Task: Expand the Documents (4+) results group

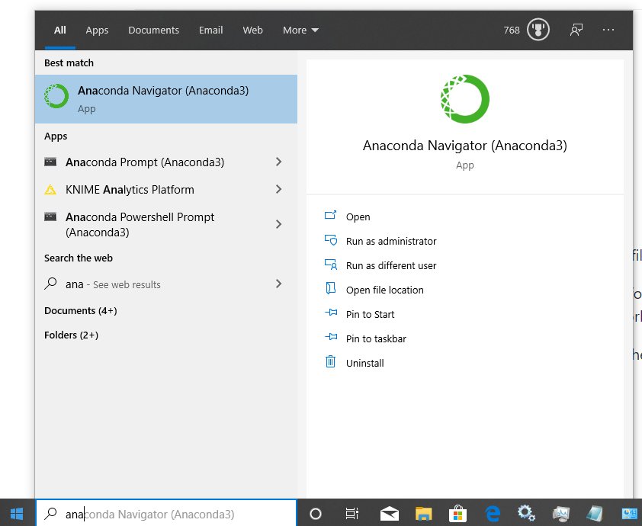Action: click(81, 311)
